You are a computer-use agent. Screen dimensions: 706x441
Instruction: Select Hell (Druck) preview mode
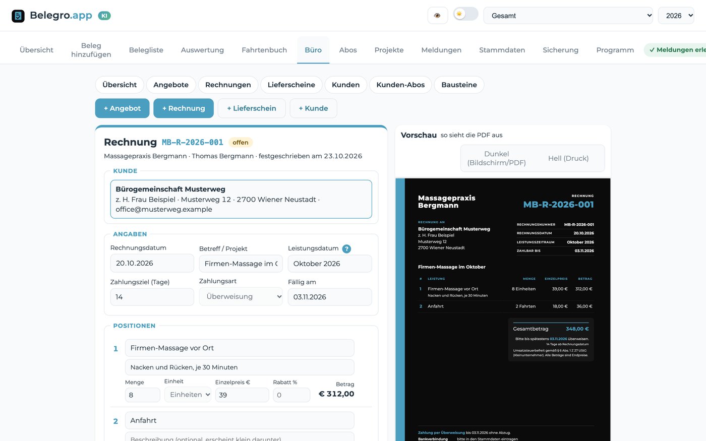568,158
